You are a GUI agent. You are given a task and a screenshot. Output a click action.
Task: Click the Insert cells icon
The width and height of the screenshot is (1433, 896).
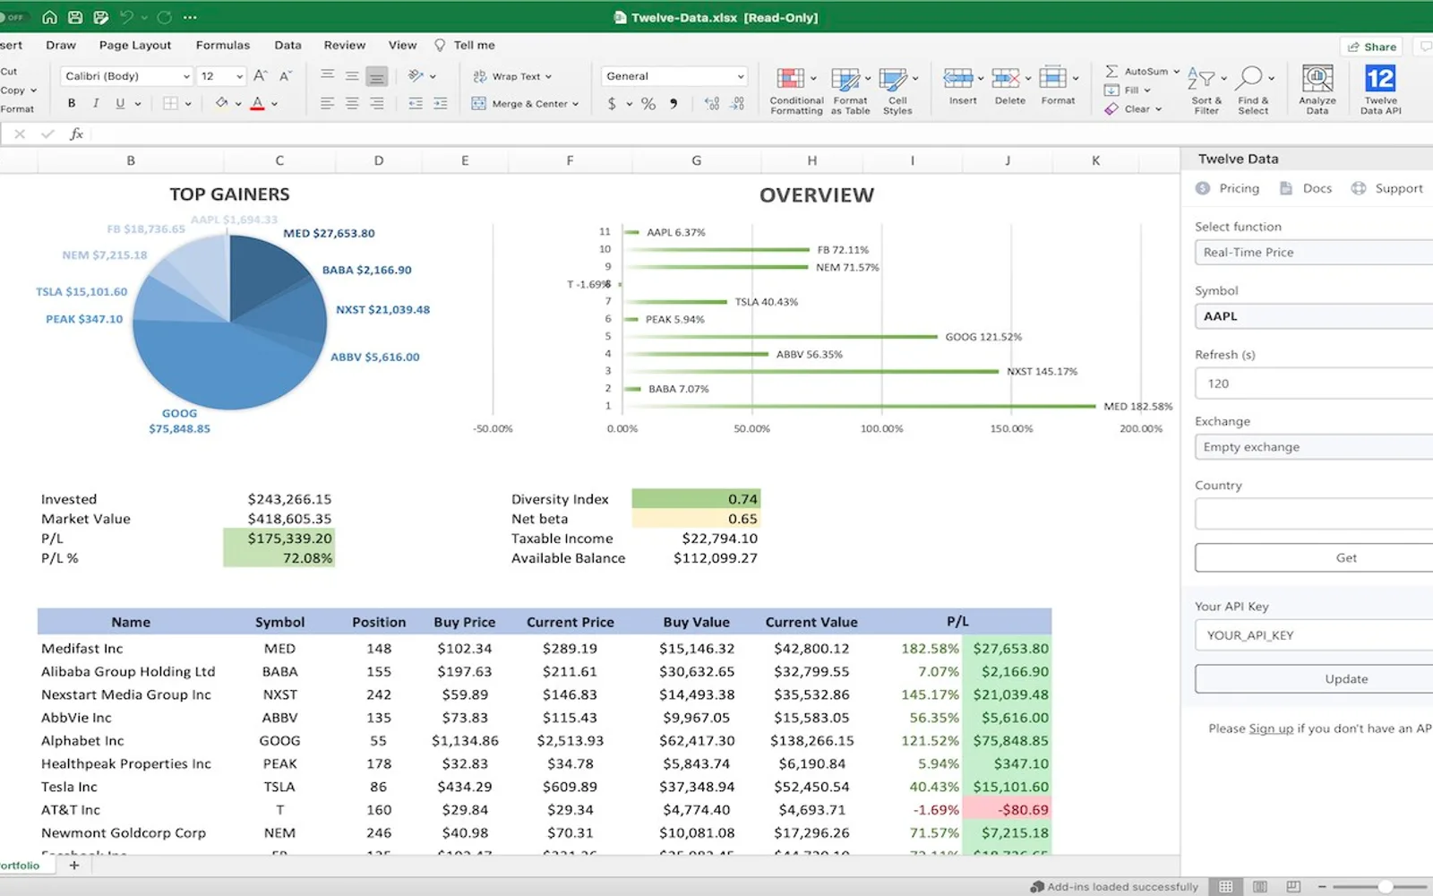(957, 78)
